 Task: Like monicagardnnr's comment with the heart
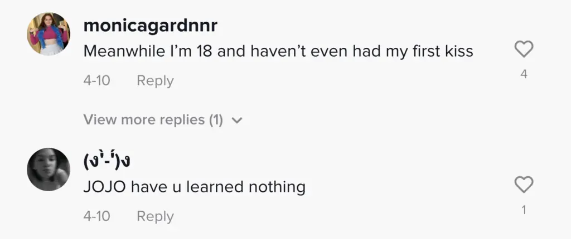524,50
